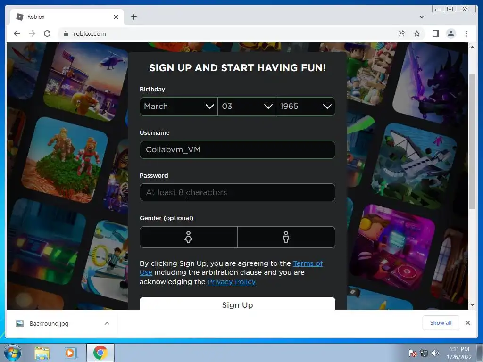Close the Roblox tab
The width and height of the screenshot is (483, 362).
[116, 17]
